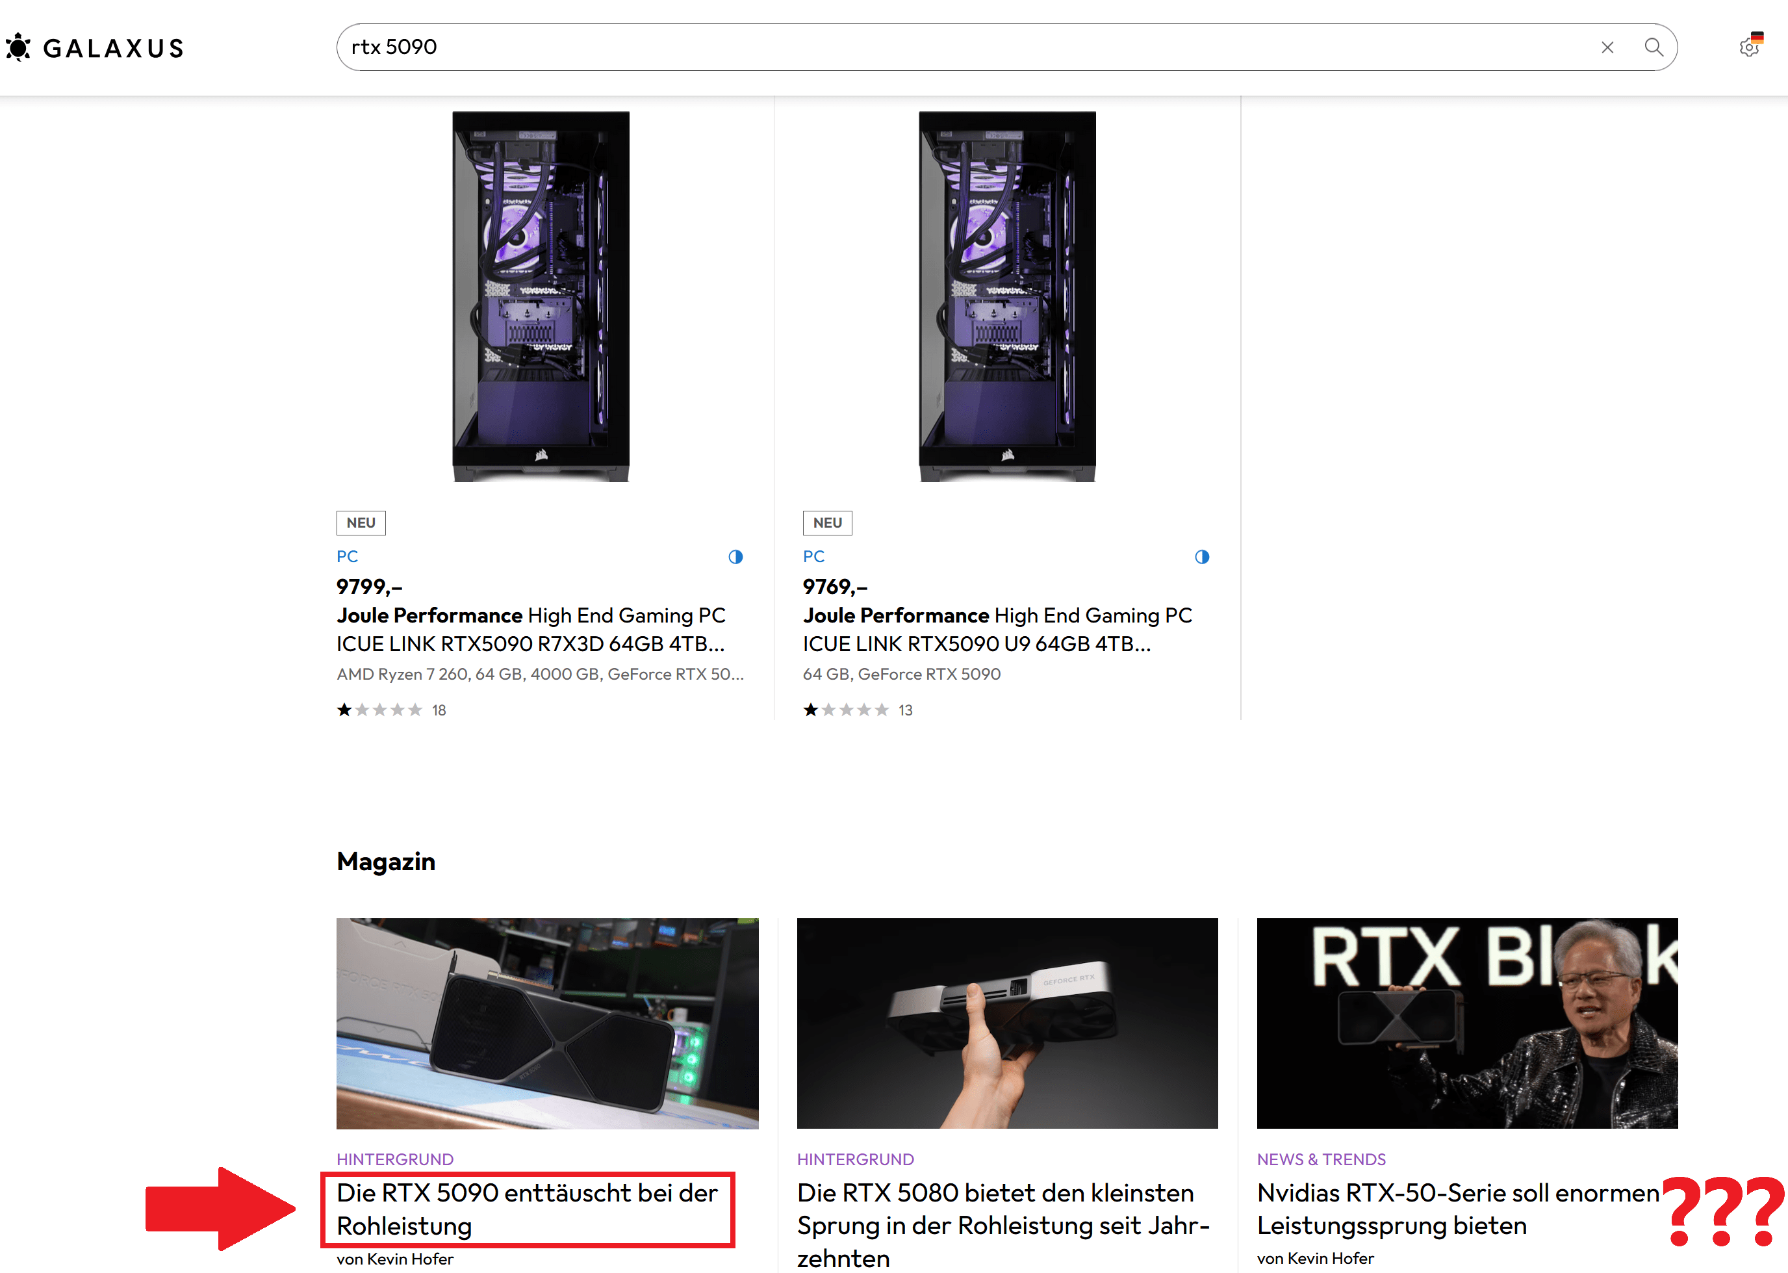The image size is (1788, 1273).
Task: Toggle compare icon on 9769 PC
Action: (1201, 556)
